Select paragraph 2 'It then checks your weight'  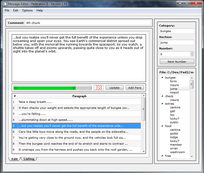(76, 108)
